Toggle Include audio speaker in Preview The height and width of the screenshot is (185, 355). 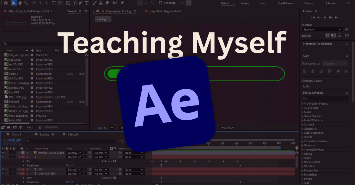(333, 35)
